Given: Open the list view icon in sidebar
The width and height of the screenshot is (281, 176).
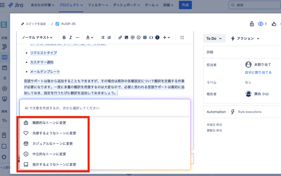Looking at the screenshot, I should (4, 78).
